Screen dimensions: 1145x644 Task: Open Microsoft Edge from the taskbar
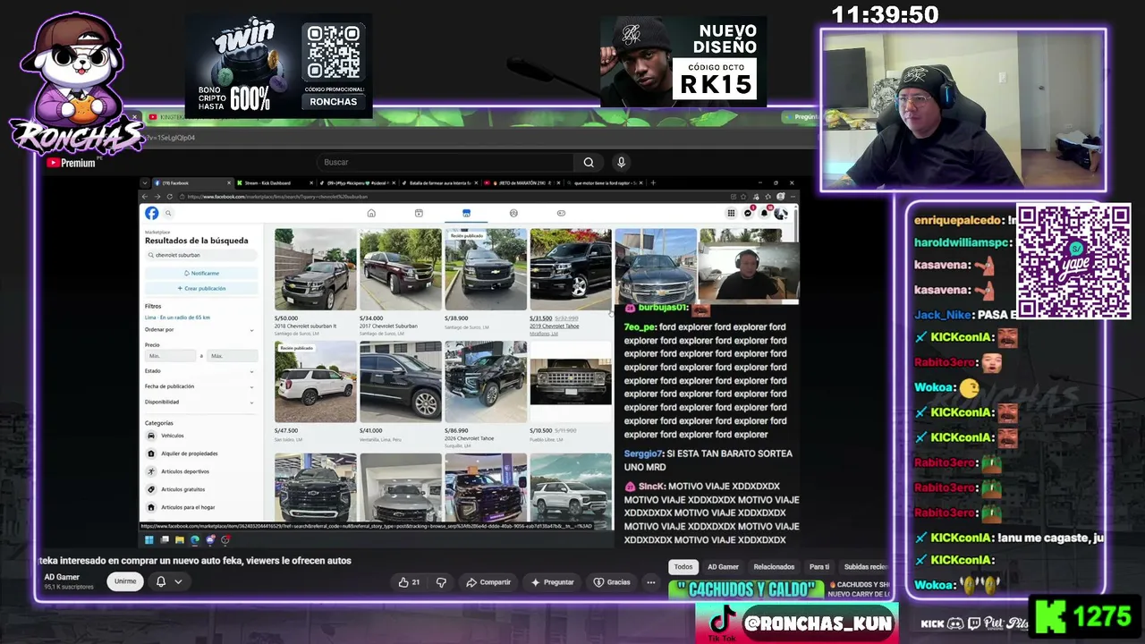click(x=194, y=539)
